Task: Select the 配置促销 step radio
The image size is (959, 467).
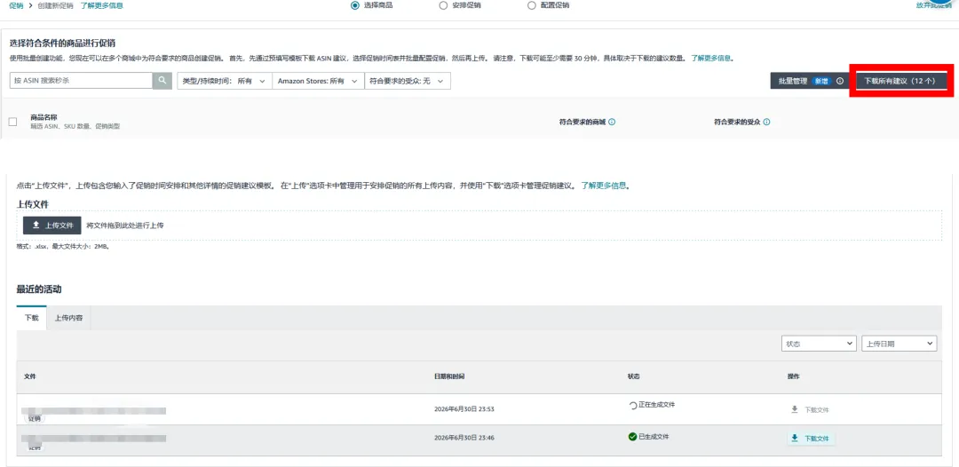Action: [x=532, y=5]
